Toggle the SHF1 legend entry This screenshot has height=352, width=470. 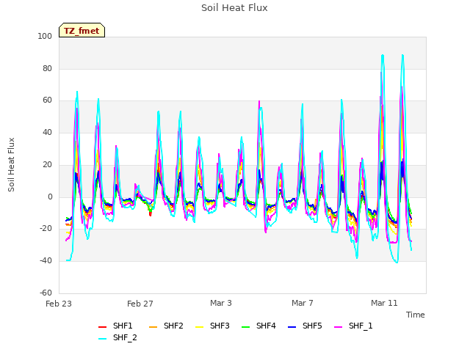pyautogui.click(x=115, y=326)
